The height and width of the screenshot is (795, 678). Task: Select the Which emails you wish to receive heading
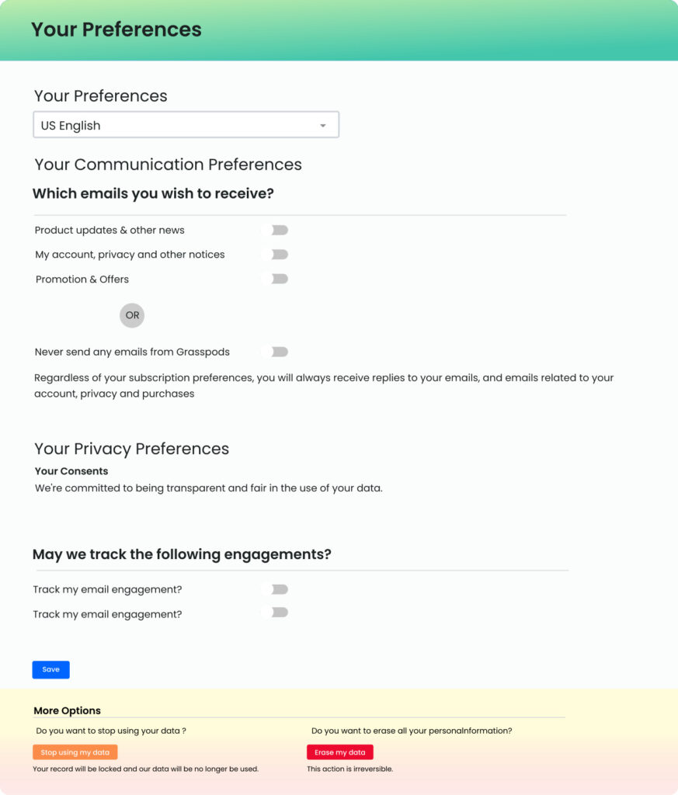[153, 193]
